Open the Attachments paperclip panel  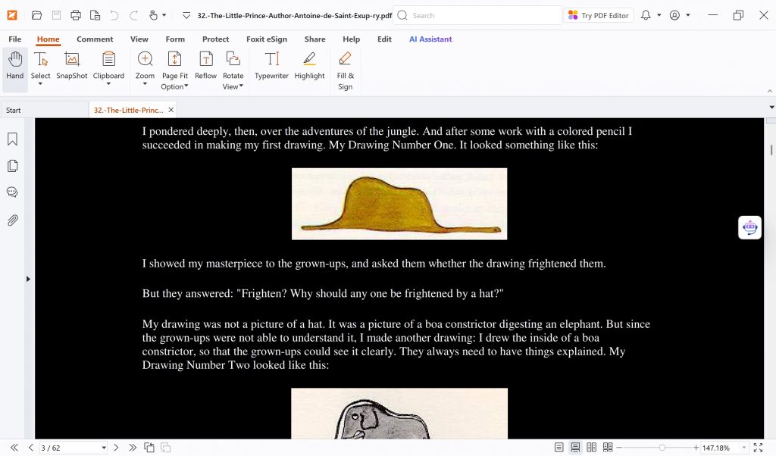coord(12,220)
